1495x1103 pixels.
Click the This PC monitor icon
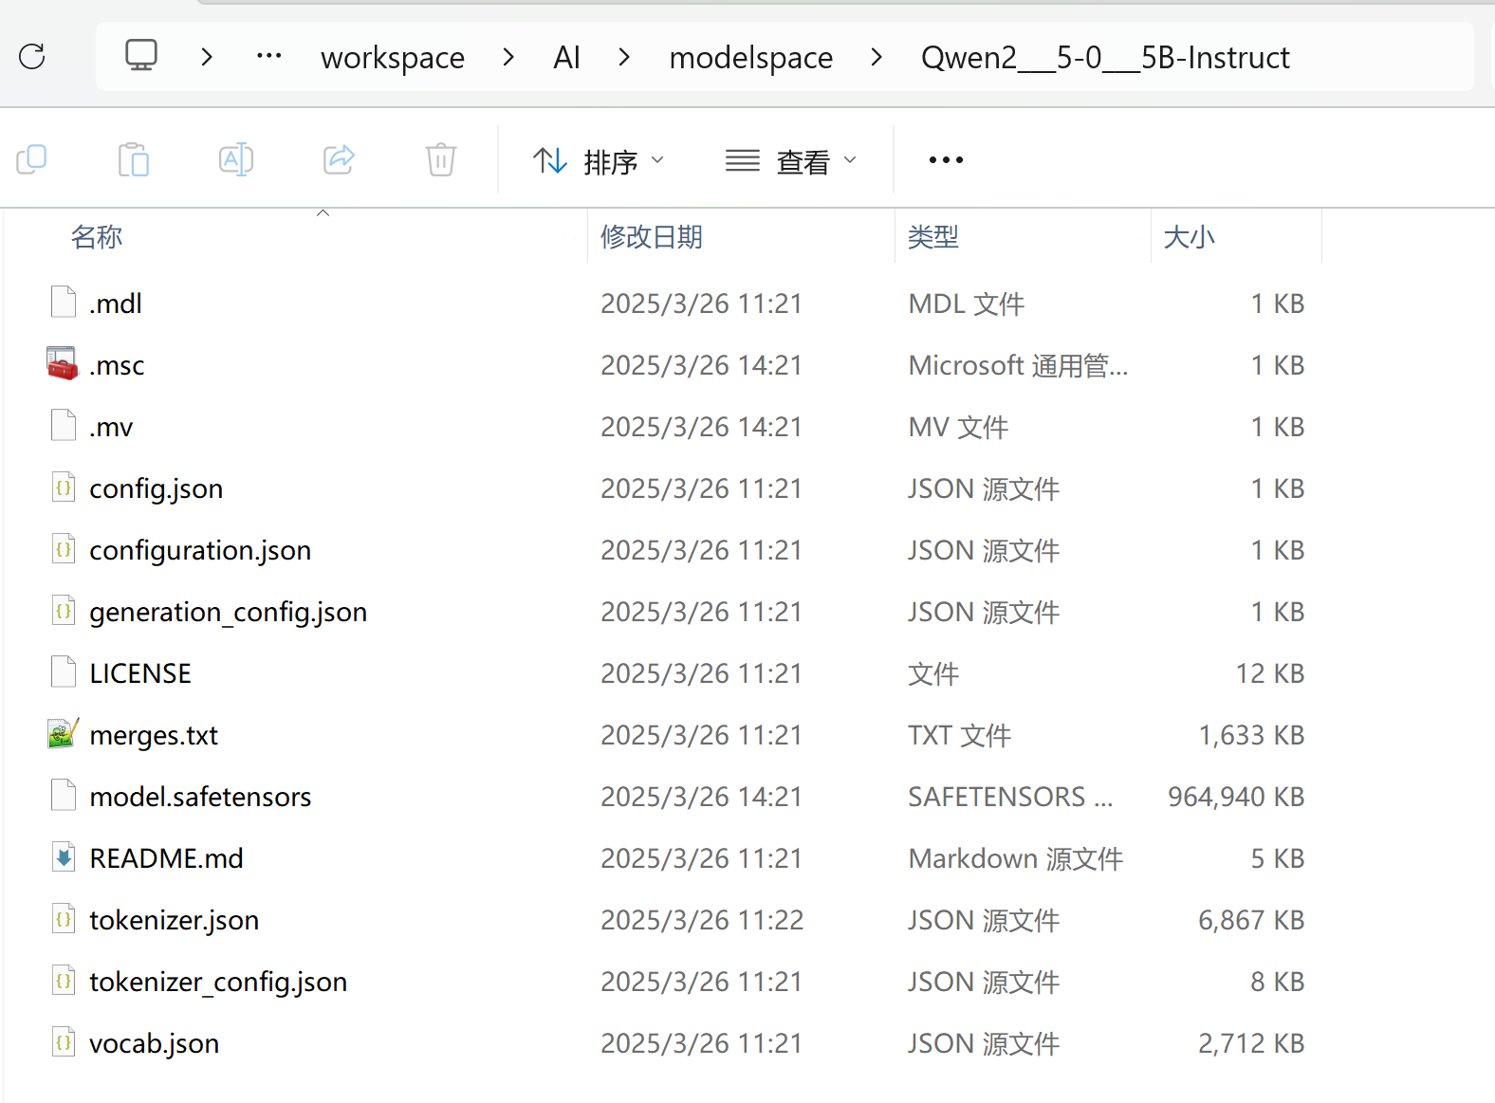point(141,56)
